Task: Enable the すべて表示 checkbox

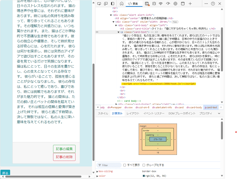Action: click(125, 165)
